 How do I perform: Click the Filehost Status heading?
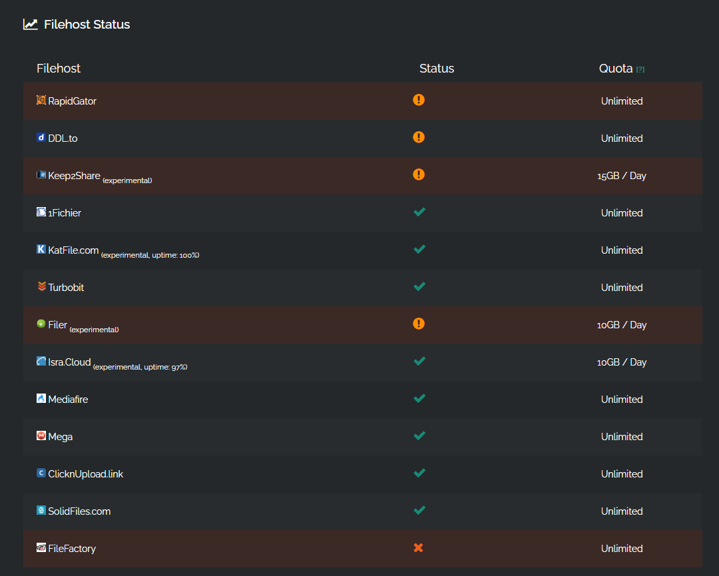click(x=87, y=25)
